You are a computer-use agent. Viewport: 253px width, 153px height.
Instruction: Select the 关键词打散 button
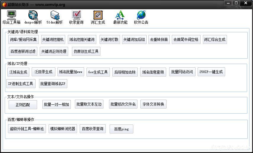(x=110, y=39)
